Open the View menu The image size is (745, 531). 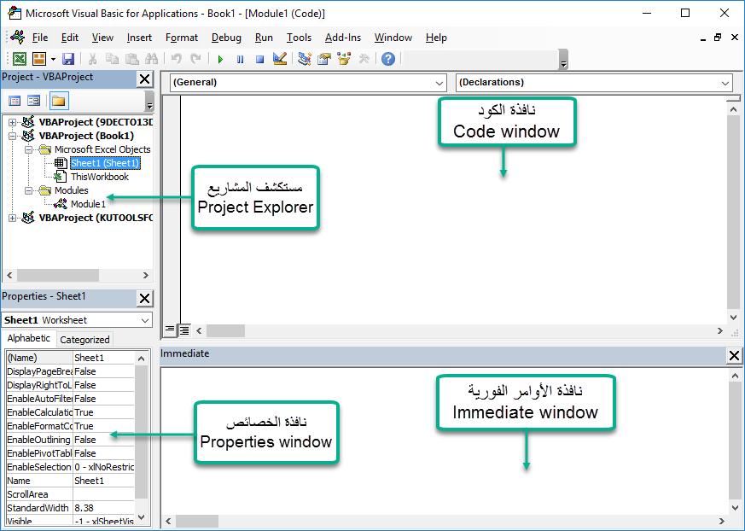(x=102, y=38)
